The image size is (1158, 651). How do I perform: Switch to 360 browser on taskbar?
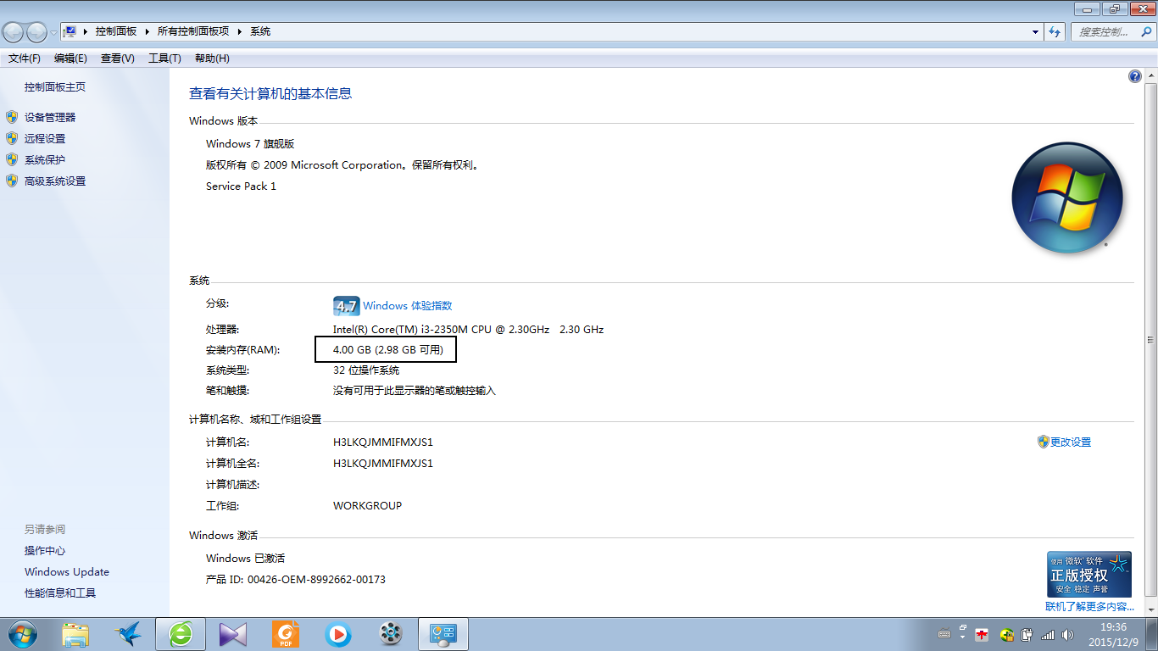pyautogui.click(x=181, y=634)
